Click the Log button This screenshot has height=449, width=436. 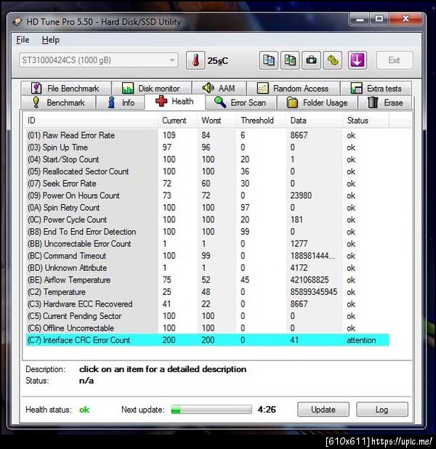click(381, 410)
